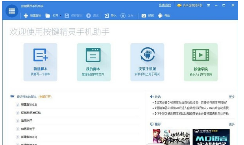
Task: Click the phone not connected status
Action: (190, 6)
